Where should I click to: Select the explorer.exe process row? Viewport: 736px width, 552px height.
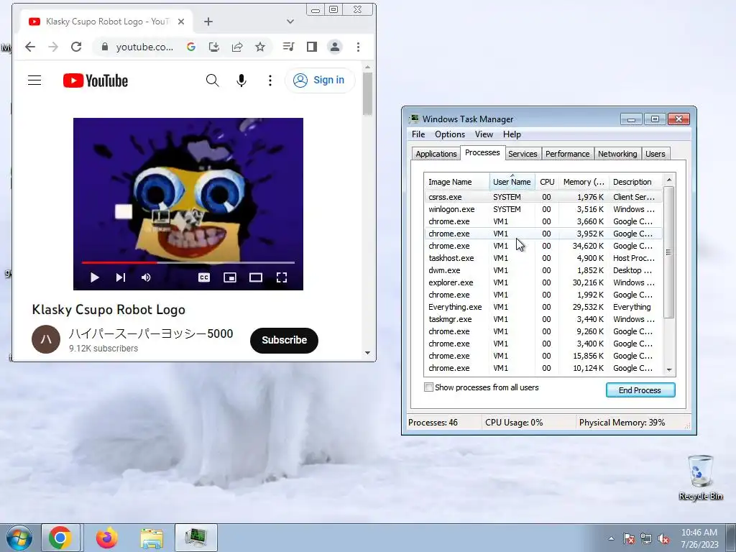[543, 282]
